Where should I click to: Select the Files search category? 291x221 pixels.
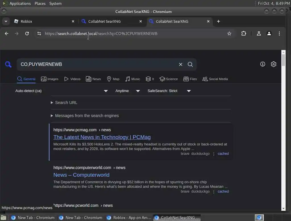point(190,79)
